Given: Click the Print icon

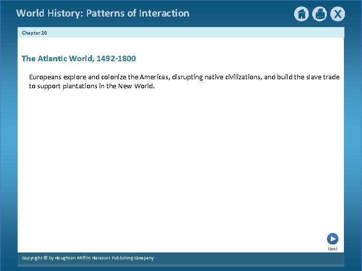Looking at the screenshot, I should click(x=320, y=14).
